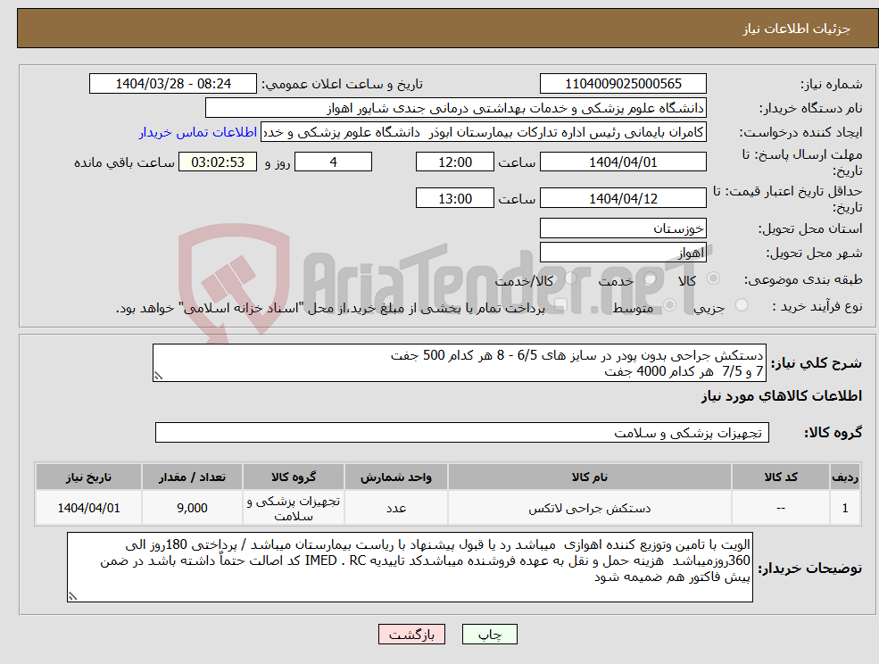Click the response deadline date 1404/04/01 field
Screen dimensions: 879x664
click(623, 162)
